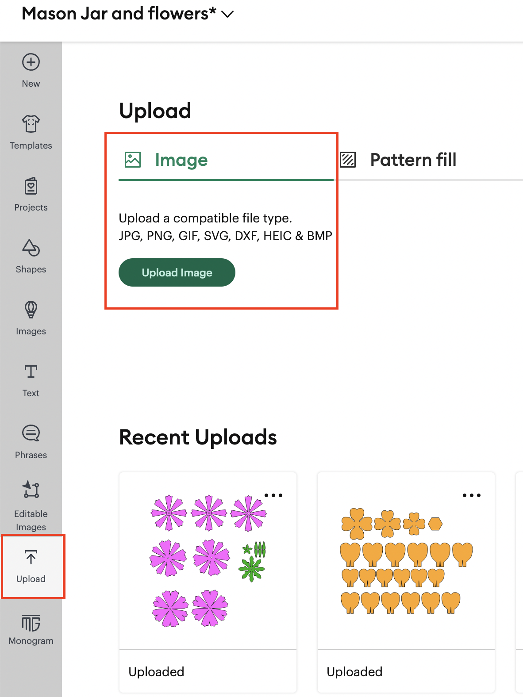Open the Editable Images icon
Viewport: 523px width, 697px height.
[x=31, y=490]
